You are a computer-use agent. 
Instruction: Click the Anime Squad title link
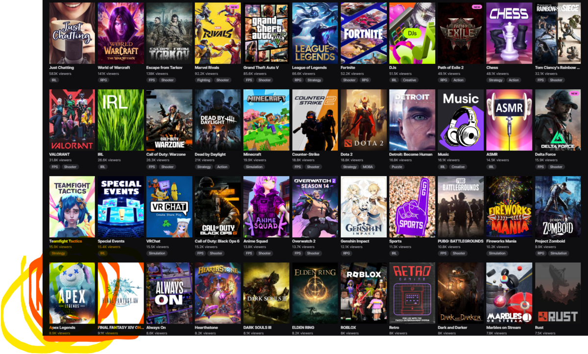(x=255, y=241)
